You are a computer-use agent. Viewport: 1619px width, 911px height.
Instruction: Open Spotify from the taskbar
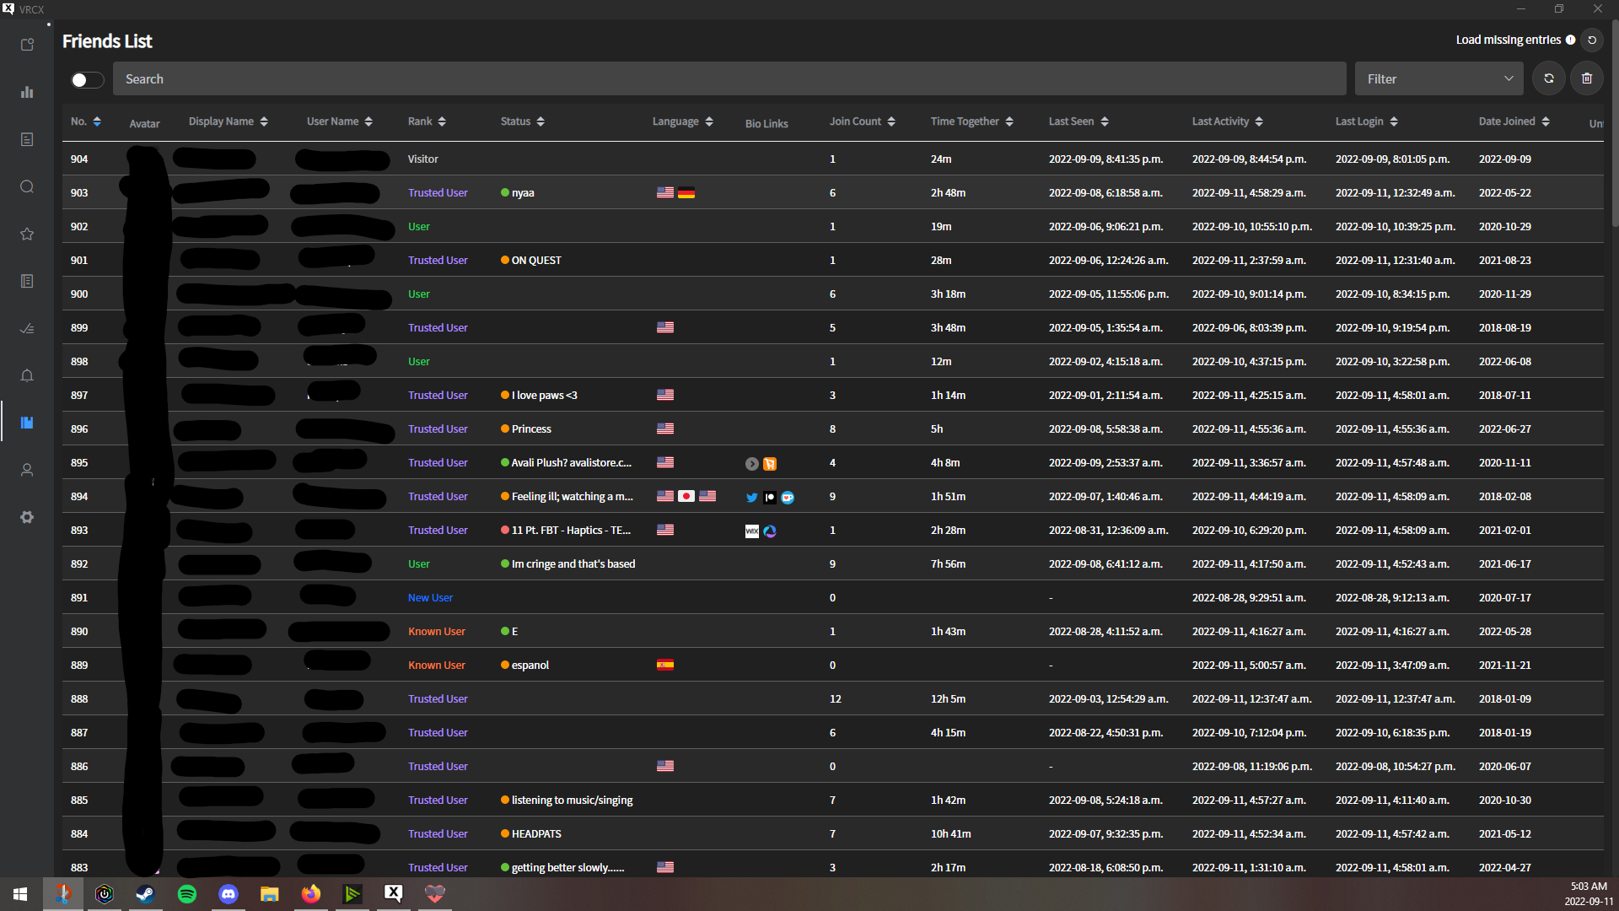pyautogui.click(x=187, y=893)
